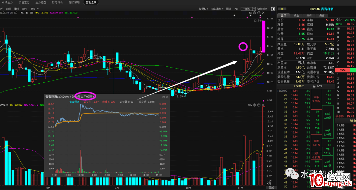
Task: Click the 总市值 72.63亿 value
Action: click(x=329, y=68)
